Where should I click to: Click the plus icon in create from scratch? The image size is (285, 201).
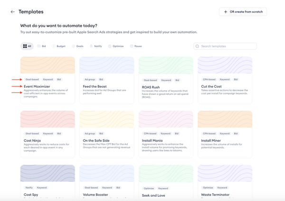pos(226,12)
